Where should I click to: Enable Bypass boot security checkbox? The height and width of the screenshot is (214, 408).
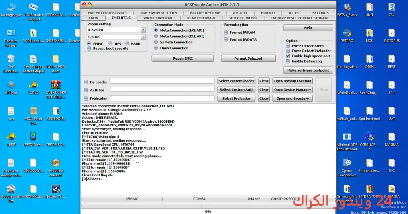point(89,48)
